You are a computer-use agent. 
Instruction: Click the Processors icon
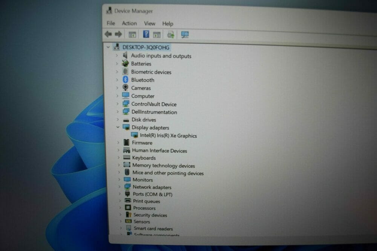[128, 207]
